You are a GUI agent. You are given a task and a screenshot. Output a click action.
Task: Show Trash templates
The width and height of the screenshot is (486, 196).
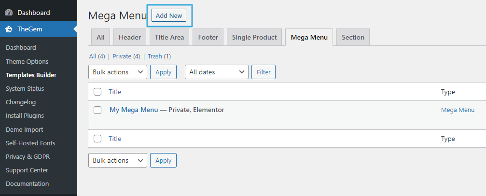pos(154,56)
